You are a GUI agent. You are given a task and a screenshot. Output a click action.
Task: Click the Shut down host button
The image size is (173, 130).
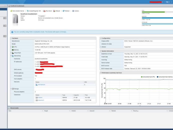click(x=48, y=11)
